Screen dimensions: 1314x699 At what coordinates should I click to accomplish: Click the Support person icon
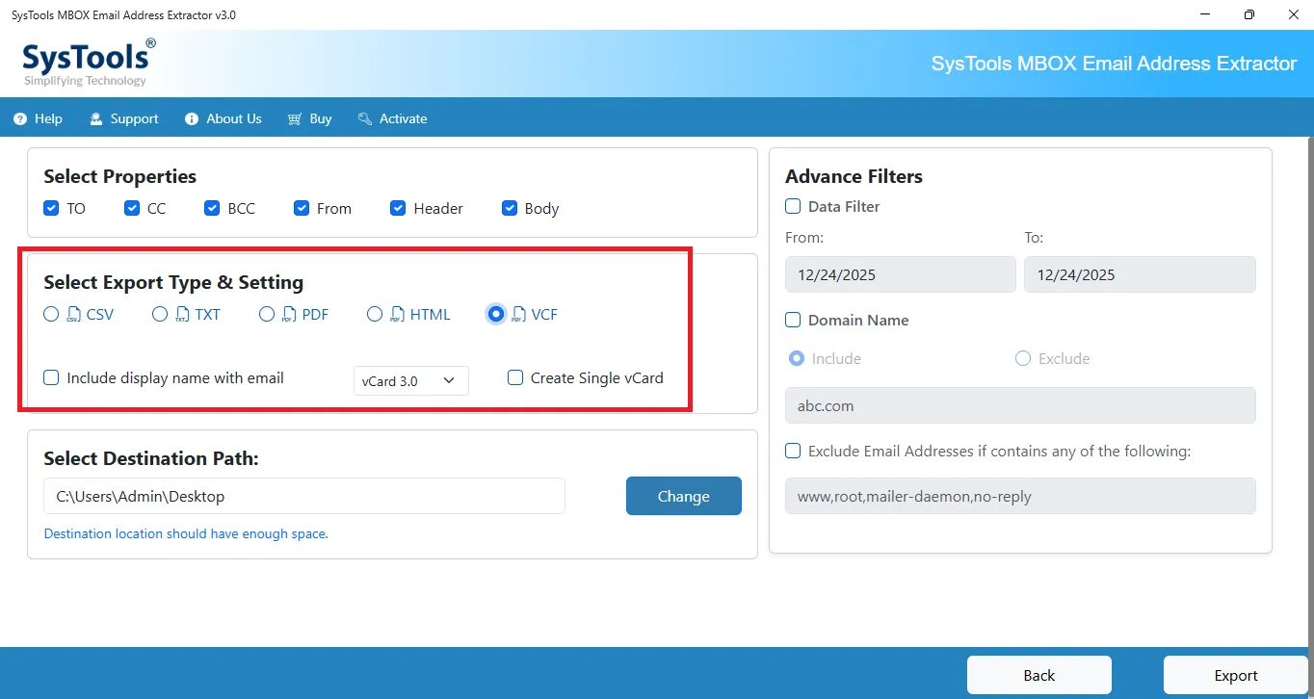[96, 119]
